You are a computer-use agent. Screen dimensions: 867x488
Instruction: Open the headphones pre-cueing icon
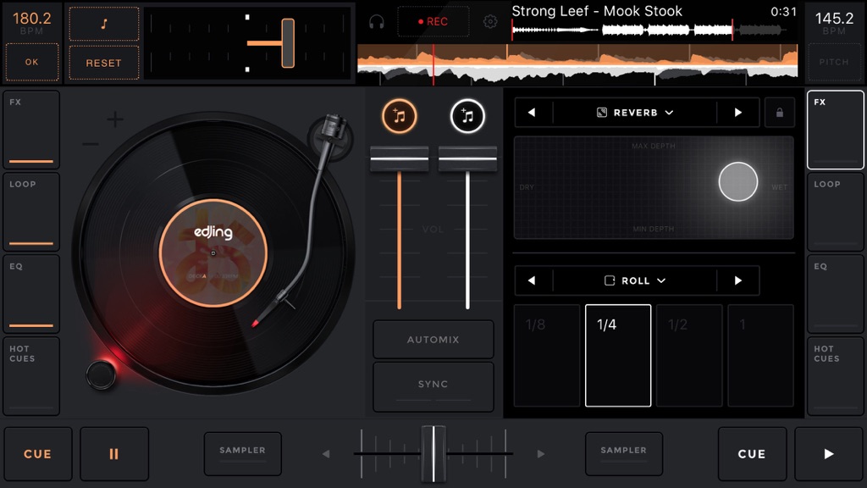click(377, 22)
